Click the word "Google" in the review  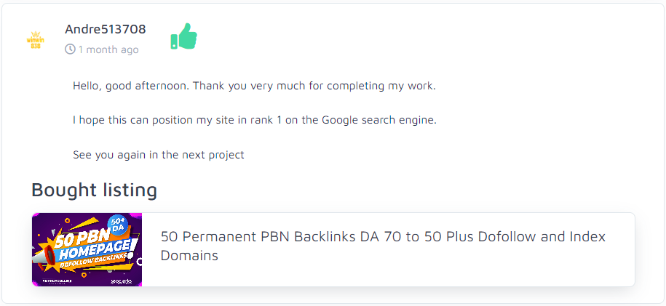[340, 120]
